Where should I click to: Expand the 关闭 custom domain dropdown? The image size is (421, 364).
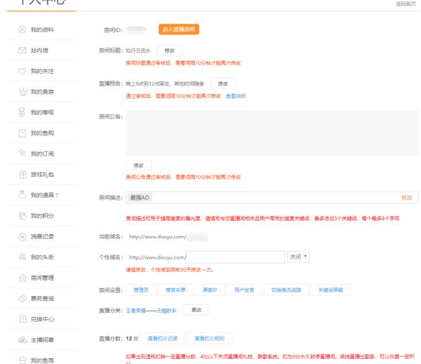coord(298,257)
